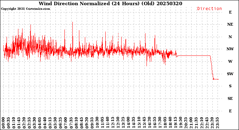Screen dimensions: 239x130
Task: Click the "15:45" time axis label
Action: pyautogui.click(x=144, y=123)
